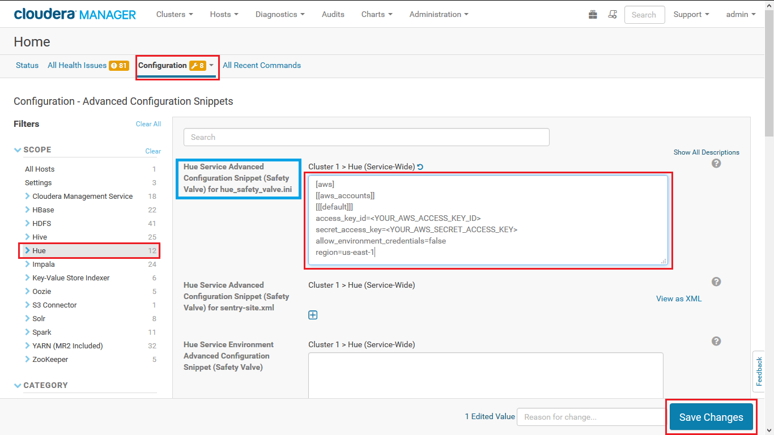774x435 pixels.
Task: Click inside the hue_safety_valve.ini text area
Action: [488, 220]
